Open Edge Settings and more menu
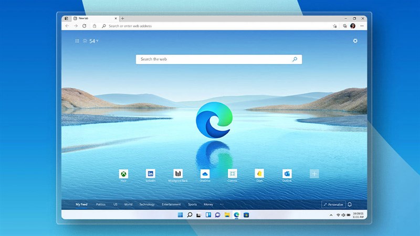 click(x=362, y=26)
